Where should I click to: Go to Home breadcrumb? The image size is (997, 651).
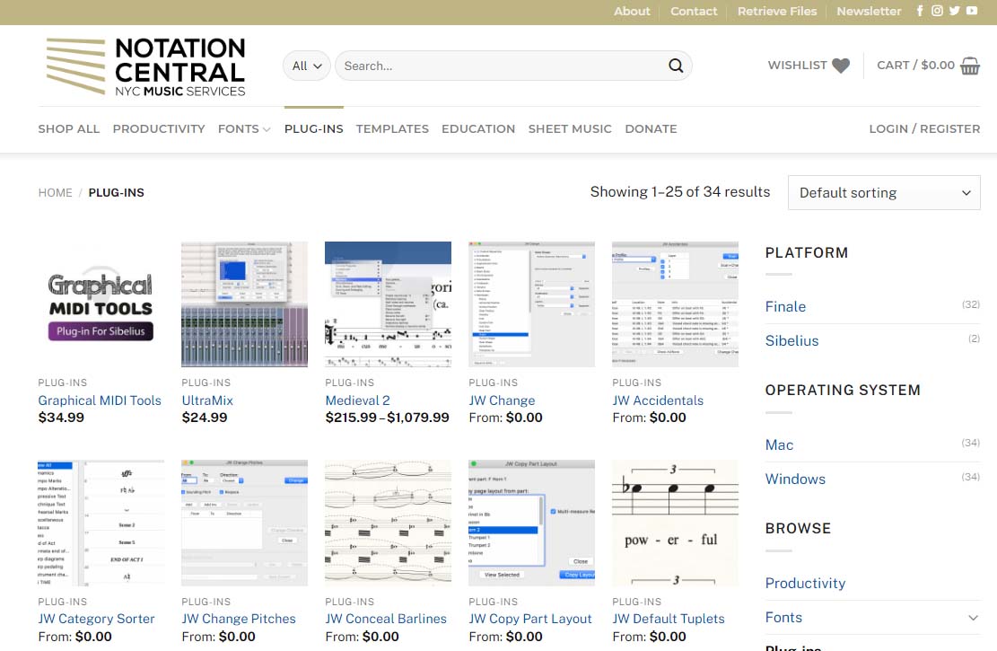pos(56,193)
